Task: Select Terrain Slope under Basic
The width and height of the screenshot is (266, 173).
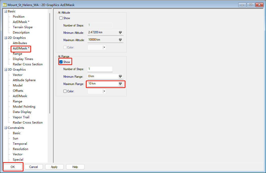Action: (x=23, y=27)
